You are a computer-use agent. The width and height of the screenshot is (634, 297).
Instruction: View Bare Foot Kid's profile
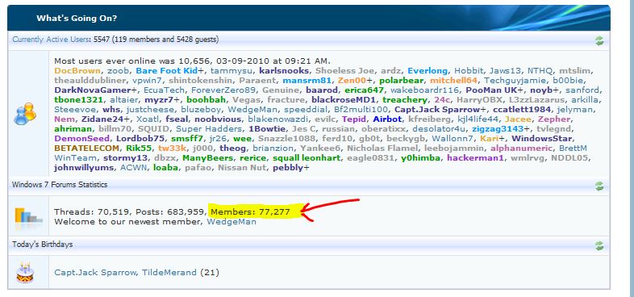click(x=167, y=71)
